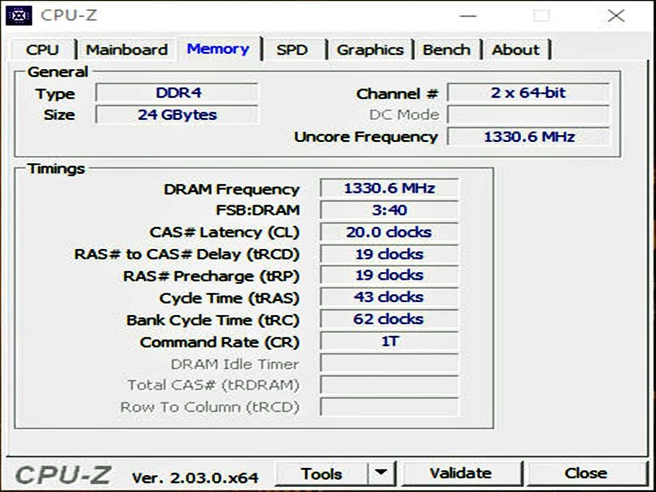Click the CAS# Latency (CL) label

(224, 232)
